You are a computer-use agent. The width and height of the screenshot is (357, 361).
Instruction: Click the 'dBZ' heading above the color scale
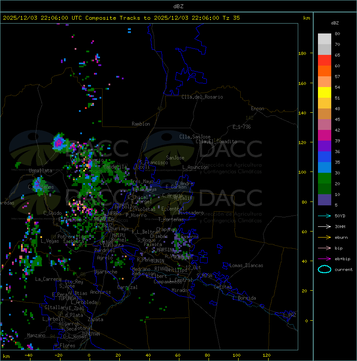coord(335,23)
